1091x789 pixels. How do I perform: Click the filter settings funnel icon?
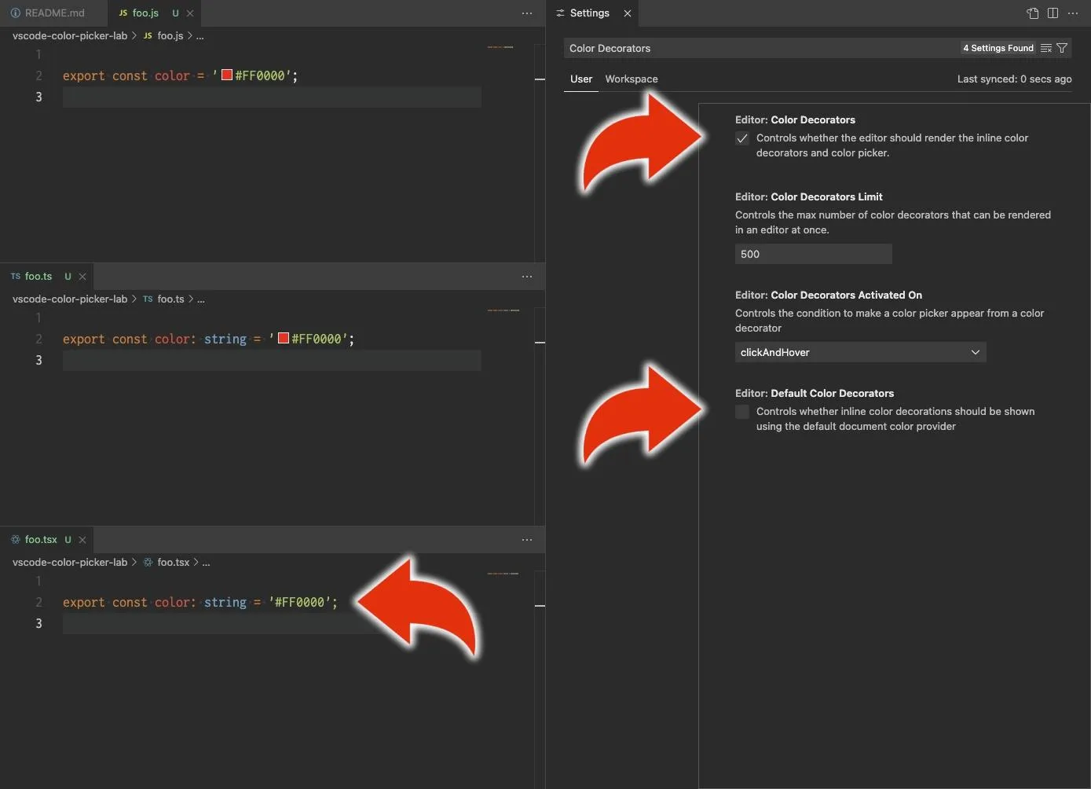1062,48
